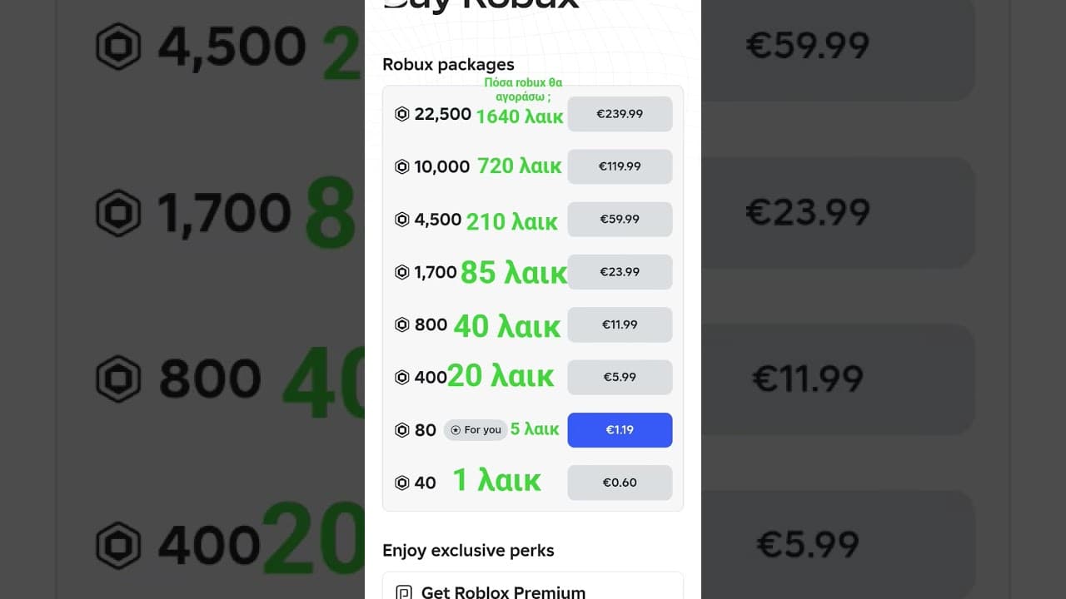Click the blue €1.19 button
Screen dimensions: 1066x599
click(x=620, y=430)
